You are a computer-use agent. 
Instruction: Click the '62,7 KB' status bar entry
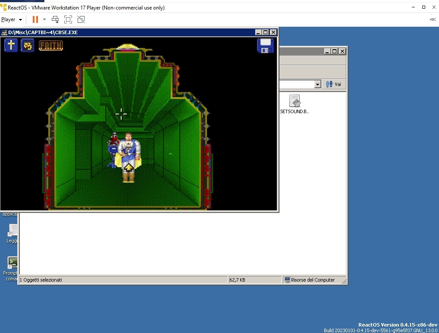click(237, 280)
